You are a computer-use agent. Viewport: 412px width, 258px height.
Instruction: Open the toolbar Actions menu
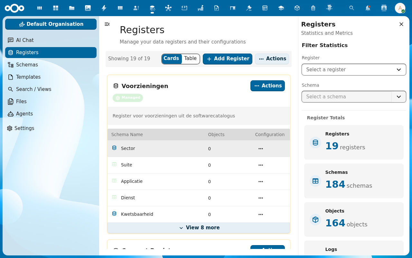[x=272, y=59]
